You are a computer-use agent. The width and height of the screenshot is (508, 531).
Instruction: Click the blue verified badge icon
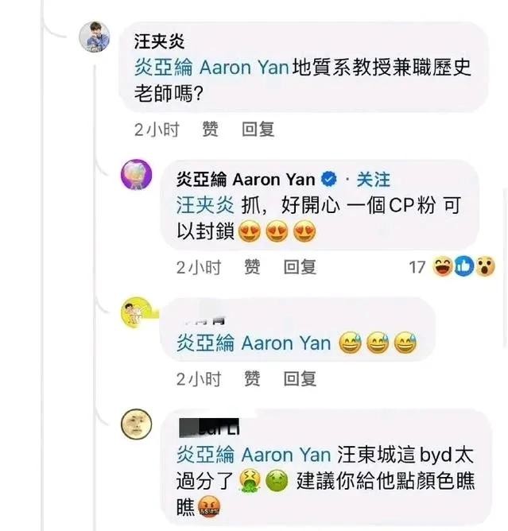328,180
